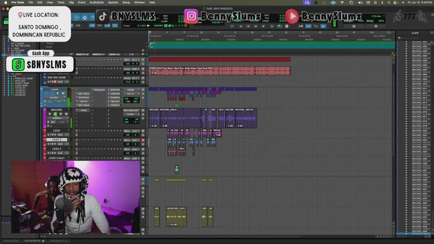The width and height of the screenshot is (434, 244).
Task: Open LEADS output selector on Leads track
Action: pos(131,90)
